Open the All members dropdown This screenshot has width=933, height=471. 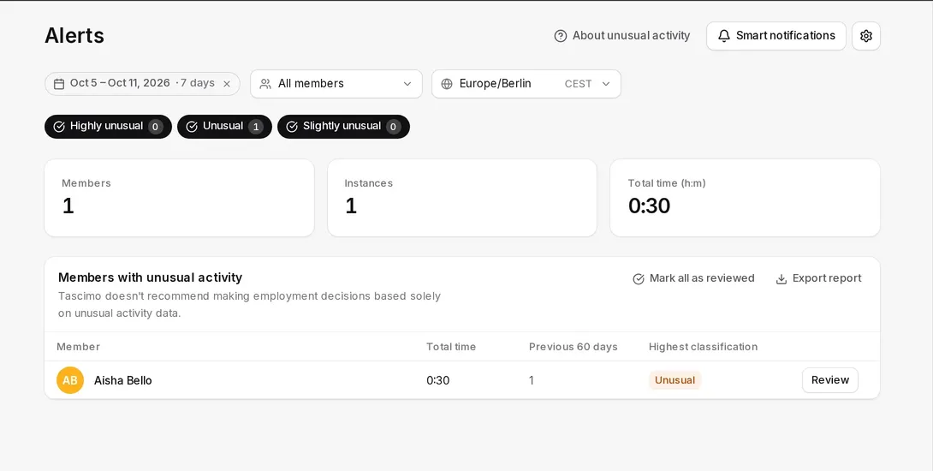click(336, 84)
